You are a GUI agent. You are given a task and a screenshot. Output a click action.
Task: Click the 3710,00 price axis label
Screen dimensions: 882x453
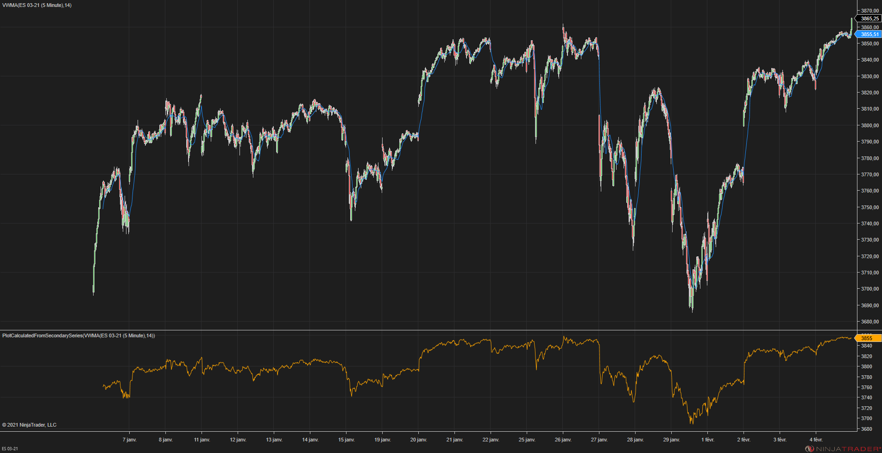click(870, 273)
